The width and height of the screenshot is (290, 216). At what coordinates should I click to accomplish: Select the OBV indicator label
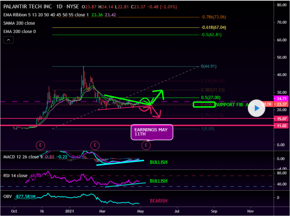pyautogui.click(x=8, y=197)
